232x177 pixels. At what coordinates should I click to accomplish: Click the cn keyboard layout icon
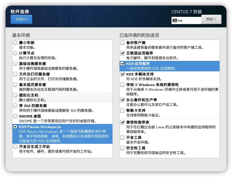pos(175,20)
